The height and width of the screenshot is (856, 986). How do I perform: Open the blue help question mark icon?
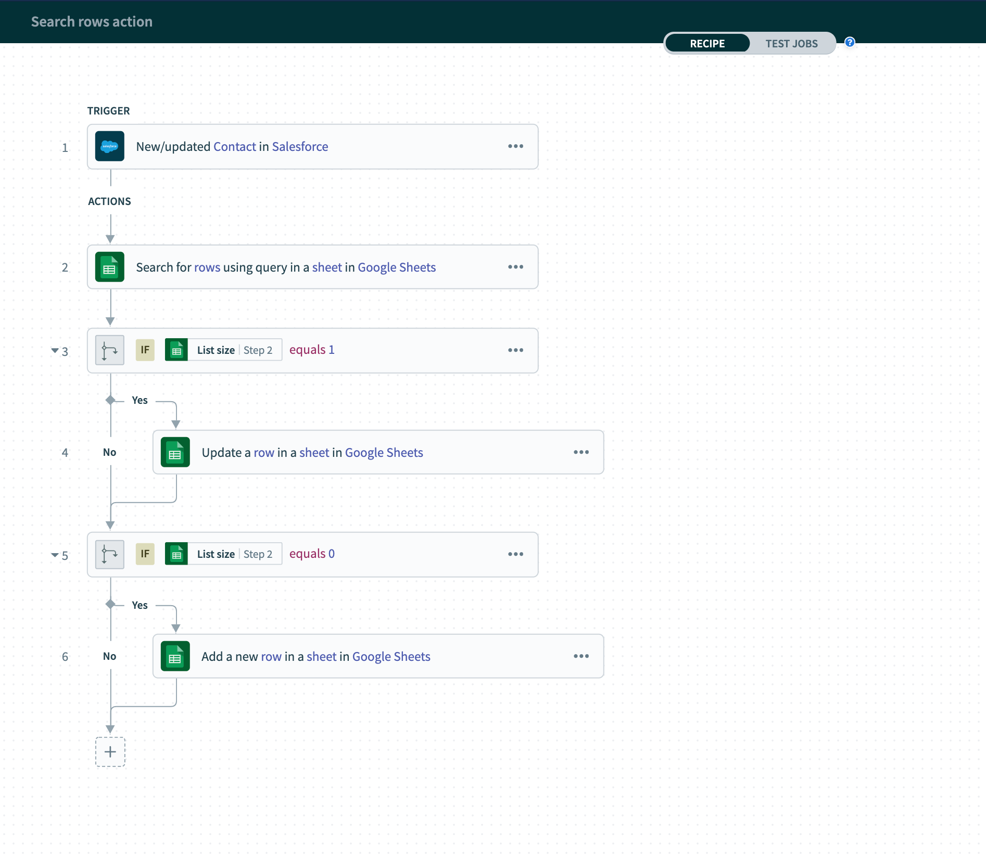point(850,42)
